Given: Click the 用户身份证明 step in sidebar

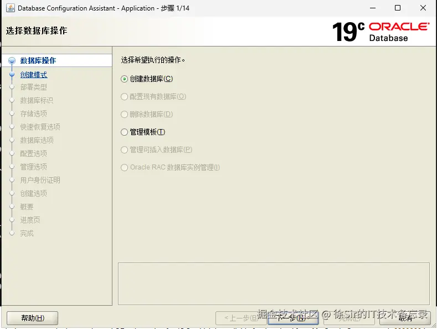Looking at the screenshot, I should pos(40,180).
